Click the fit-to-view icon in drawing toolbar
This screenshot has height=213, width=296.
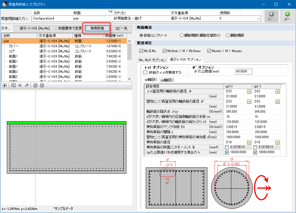(x=5, y=86)
